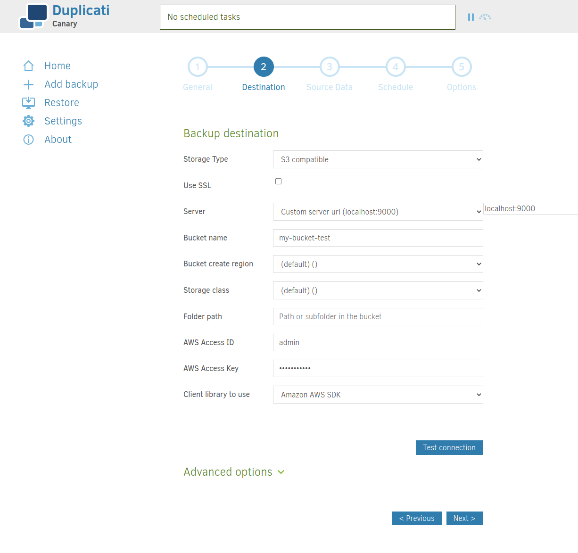Viewport: 578px width, 553px height.
Task: Open Settings using the gear icon
Action: pyautogui.click(x=28, y=121)
